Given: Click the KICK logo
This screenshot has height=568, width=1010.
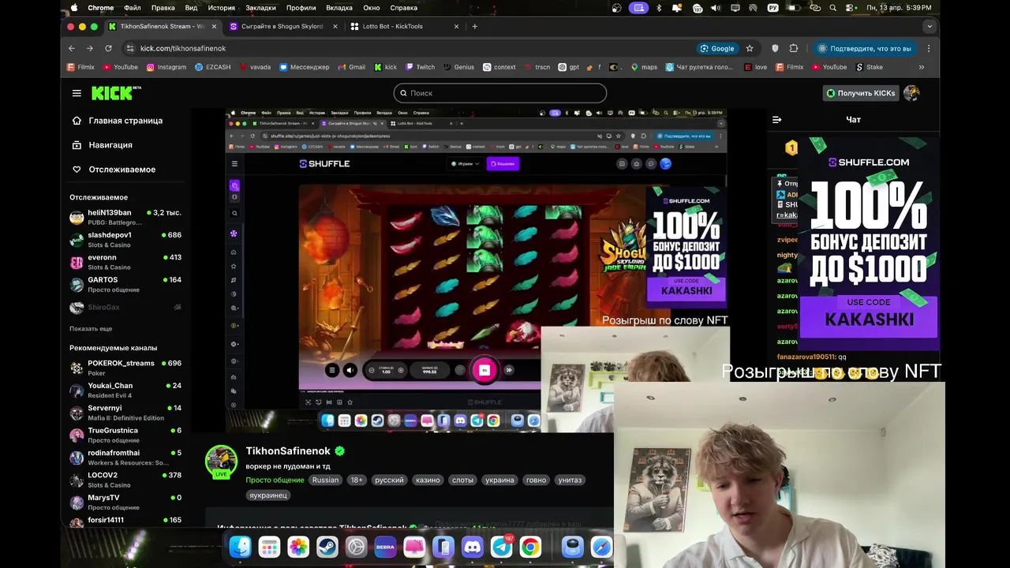Looking at the screenshot, I should (115, 93).
